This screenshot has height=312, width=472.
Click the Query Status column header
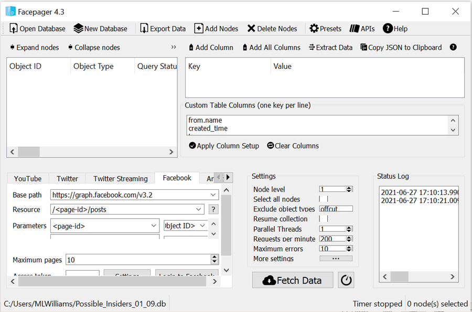pos(156,66)
